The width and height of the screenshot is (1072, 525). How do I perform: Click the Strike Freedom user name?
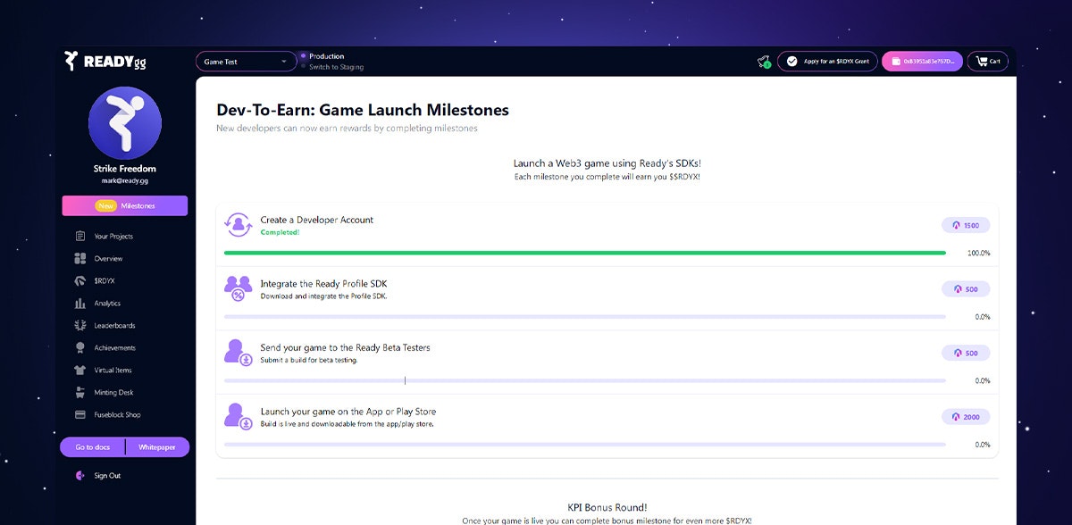[125, 169]
